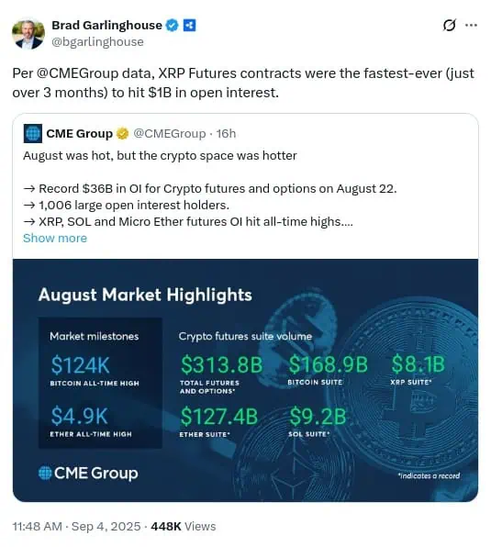Click the CME Group globe avatar
This screenshot has height=547, width=491.
33,134
